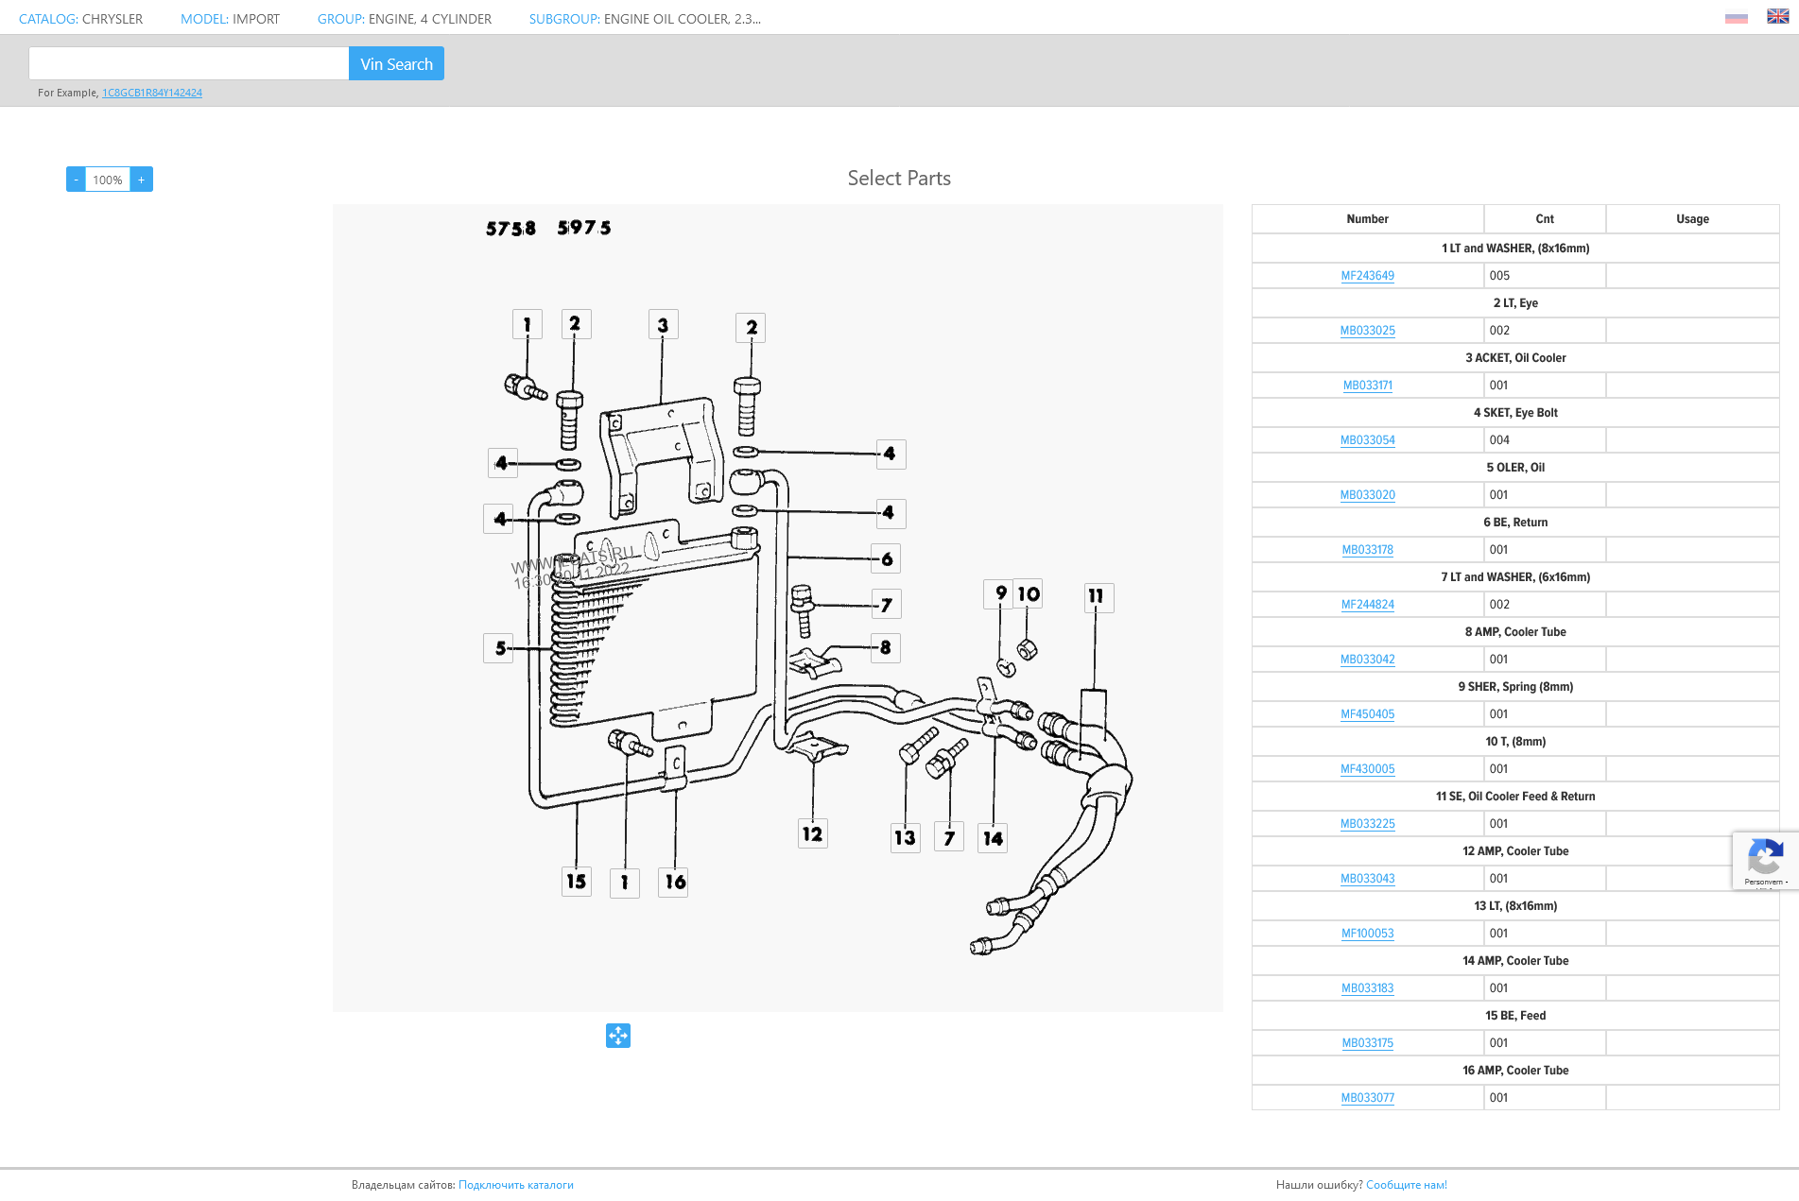
Task: Select the English flag language icon
Action: click(x=1777, y=17)
